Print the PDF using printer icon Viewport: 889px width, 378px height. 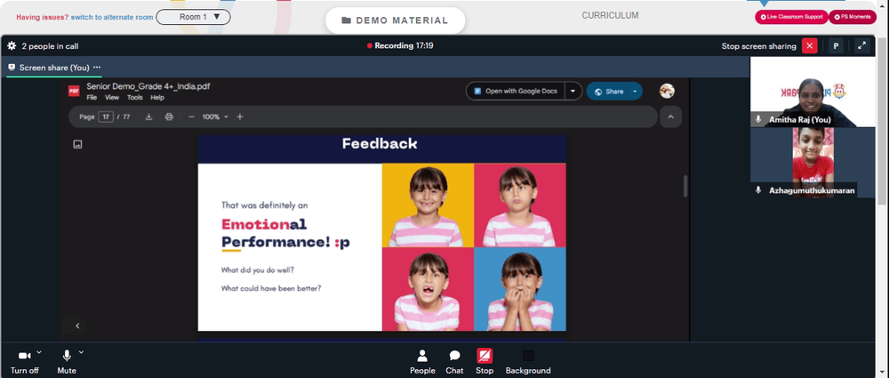(169, 117)
